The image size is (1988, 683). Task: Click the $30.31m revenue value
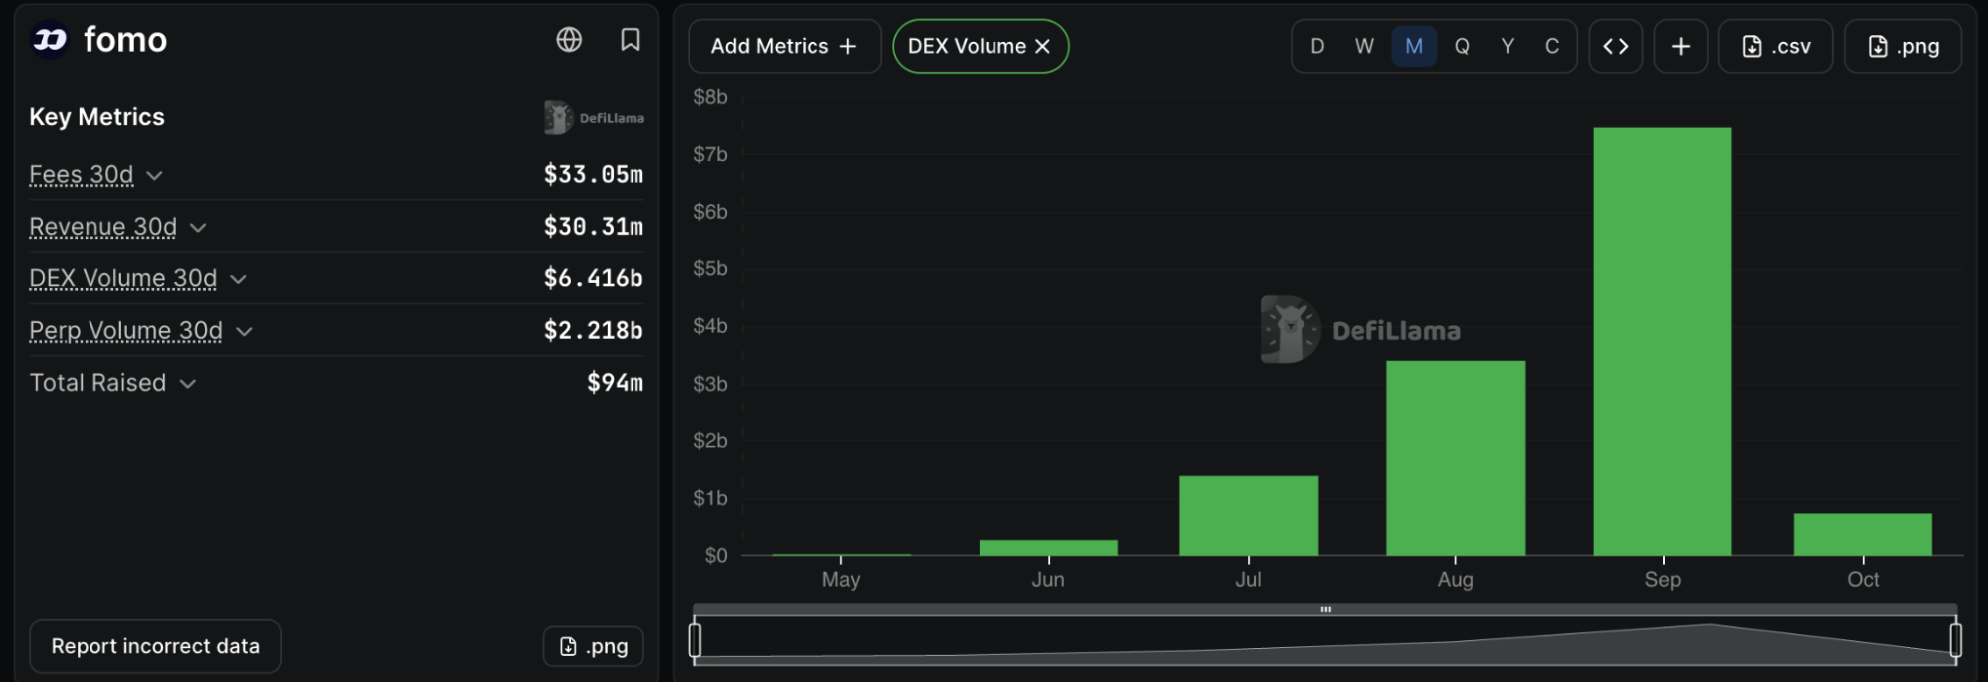pyautogui.click(x=594, y=227)
